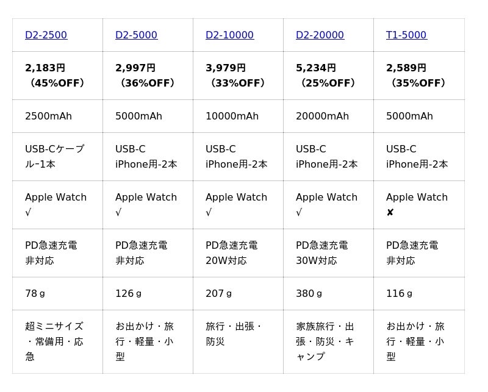Click the 5,234円 (25%OFF) price text
Image resolution: width=488 pixels, height=392 pixels.
tap(326, 76)
